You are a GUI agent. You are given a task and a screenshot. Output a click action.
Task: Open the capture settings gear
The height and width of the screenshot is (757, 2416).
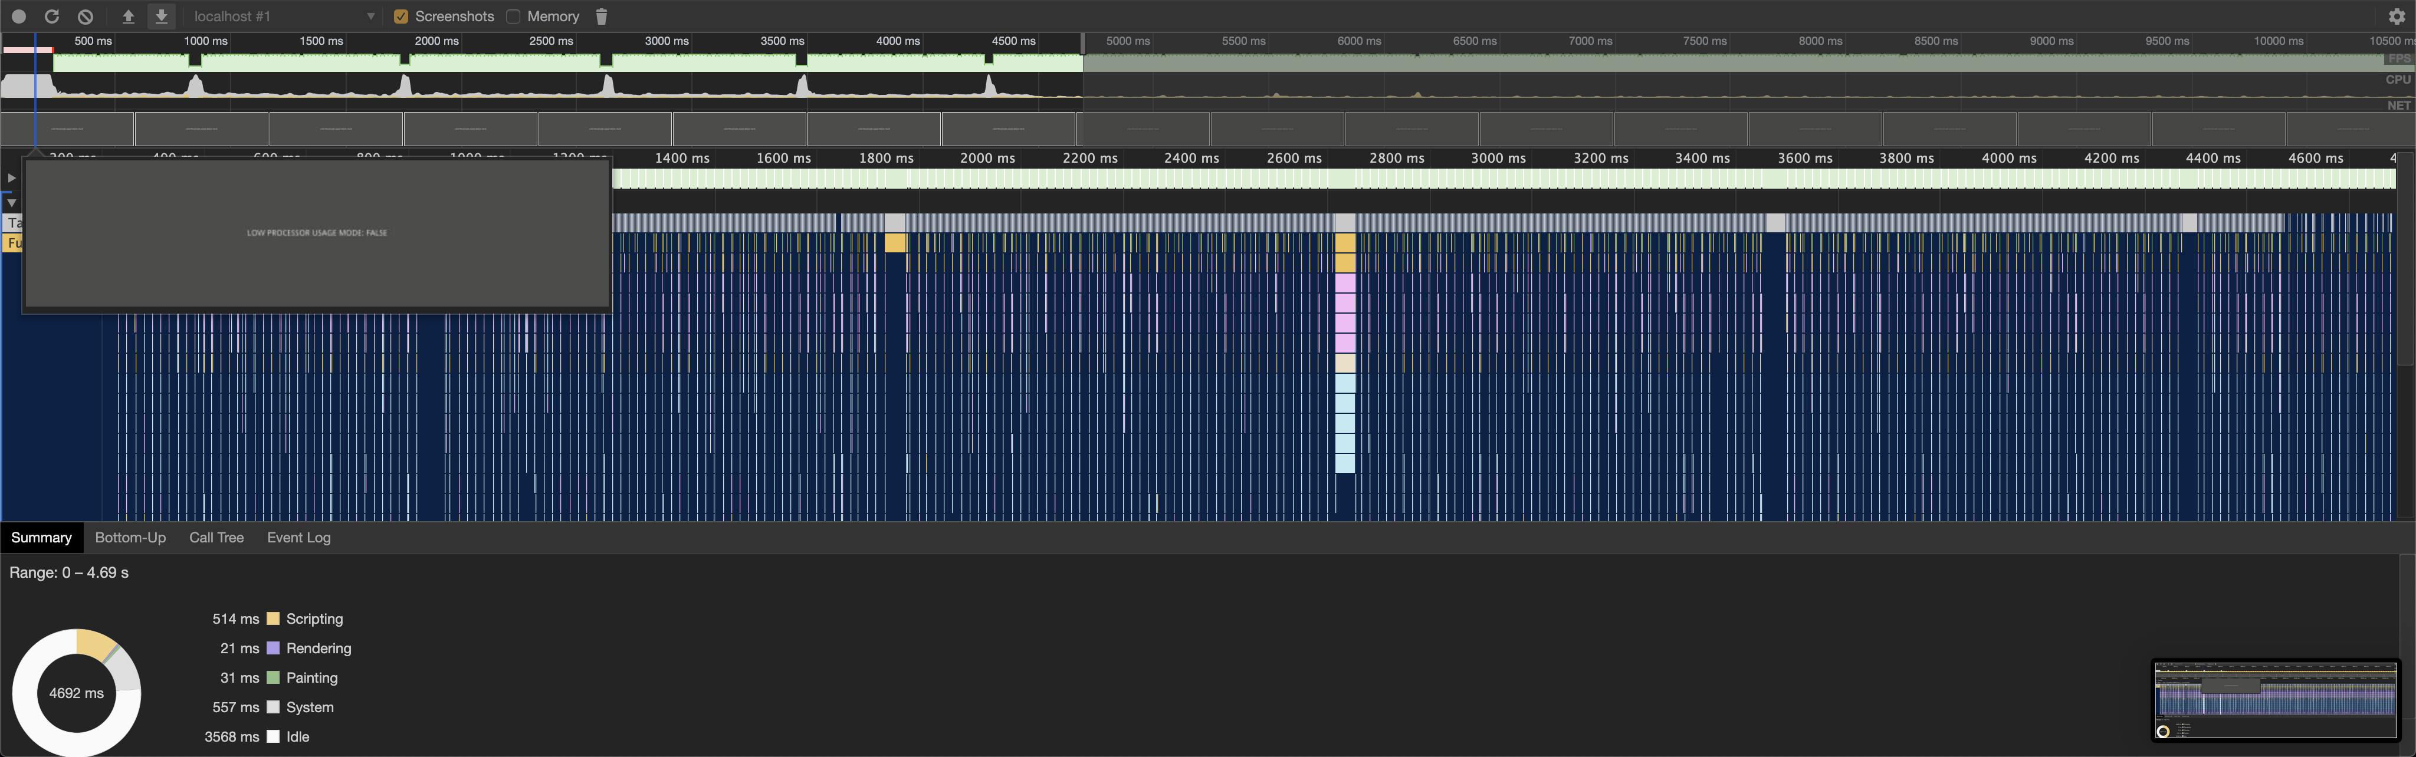2398,16
